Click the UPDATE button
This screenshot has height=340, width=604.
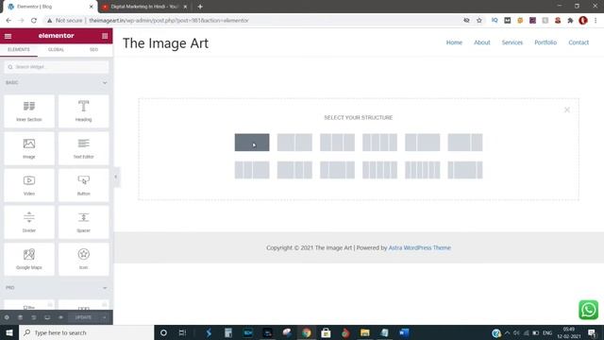click(x=84, y=317)
